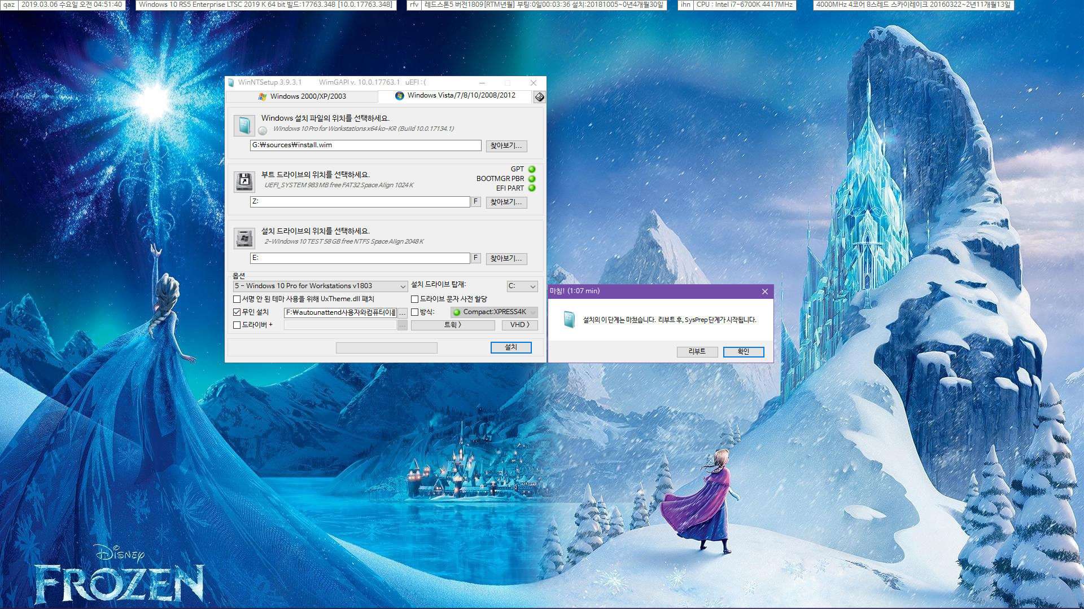The width and height of the screenshot is (1084, 609).
Task: Click the Z: boot drive input field
Action: click(360, 202)
